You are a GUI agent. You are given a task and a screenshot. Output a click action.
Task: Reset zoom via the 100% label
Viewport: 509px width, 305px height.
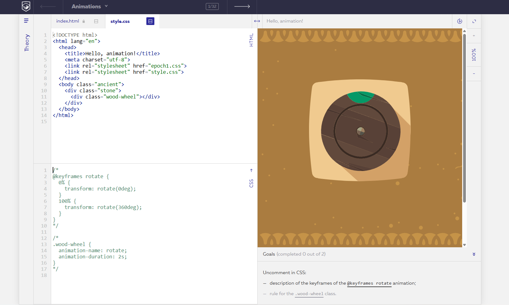pyautogui.click(x=474, y=55)
